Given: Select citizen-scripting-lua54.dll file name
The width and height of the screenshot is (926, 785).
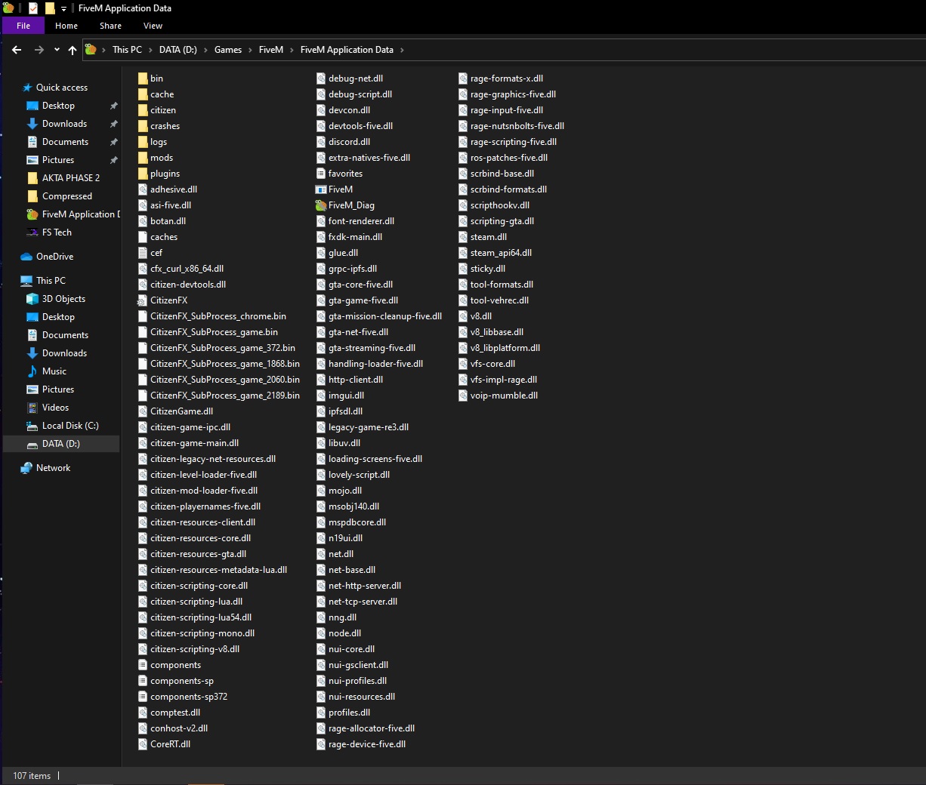Looking at the screenshot, I should [201, 617].
